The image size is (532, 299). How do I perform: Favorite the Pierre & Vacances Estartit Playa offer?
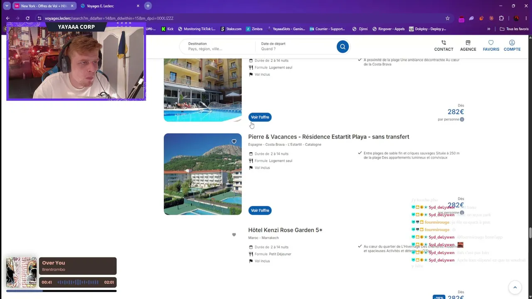(234, 142)
